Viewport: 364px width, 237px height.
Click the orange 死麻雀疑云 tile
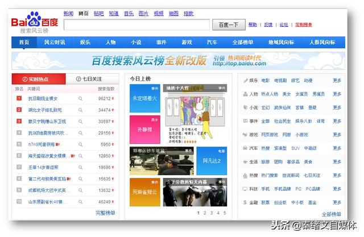[x=145, y=192]
